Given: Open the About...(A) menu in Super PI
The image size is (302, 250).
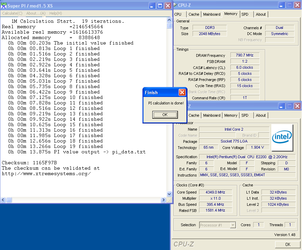Looking at the screenshot, I should coord(36,13).
